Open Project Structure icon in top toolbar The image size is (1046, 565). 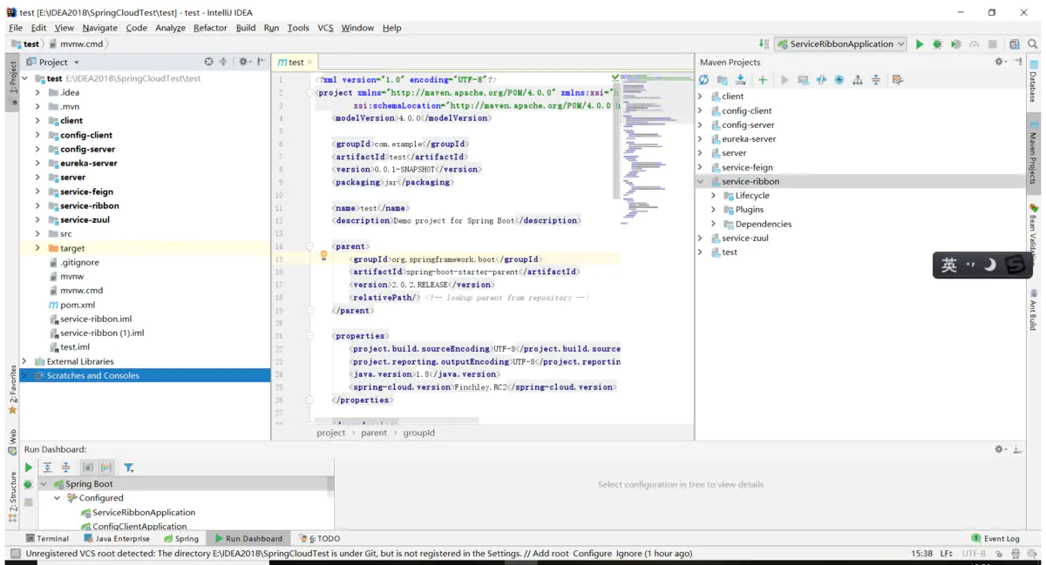point(1014,44)
